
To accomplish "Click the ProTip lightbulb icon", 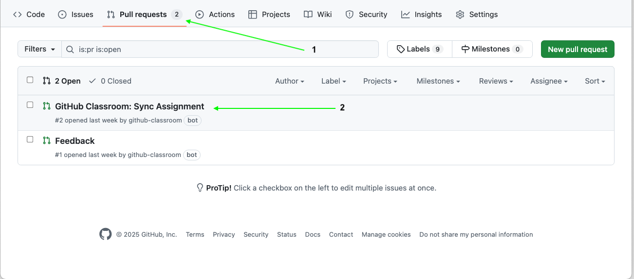I will click(200, 188).
